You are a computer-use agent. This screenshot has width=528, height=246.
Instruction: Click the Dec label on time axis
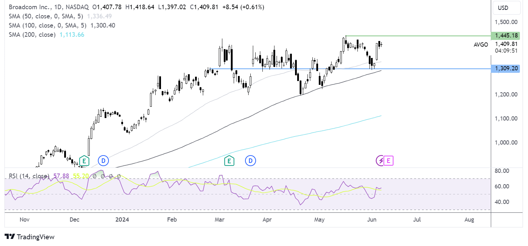(74, 219)
